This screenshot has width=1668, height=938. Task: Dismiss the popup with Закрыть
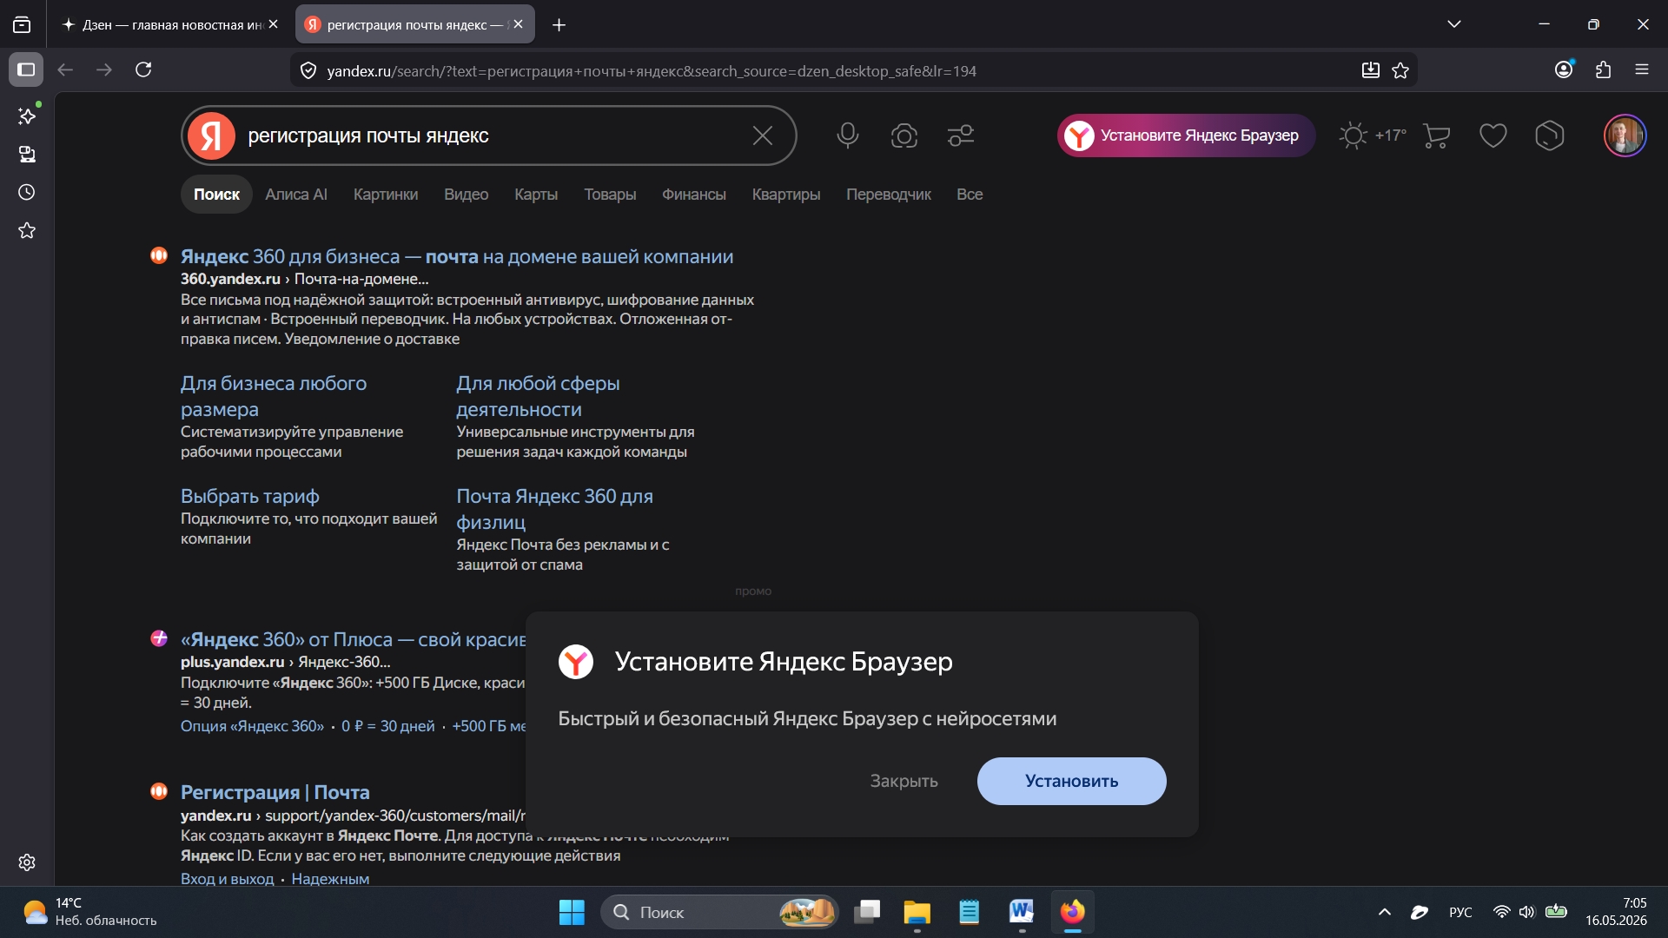coord(904,781)
